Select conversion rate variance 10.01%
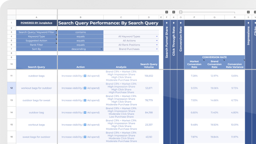256x144 pixels. (235, 125)
